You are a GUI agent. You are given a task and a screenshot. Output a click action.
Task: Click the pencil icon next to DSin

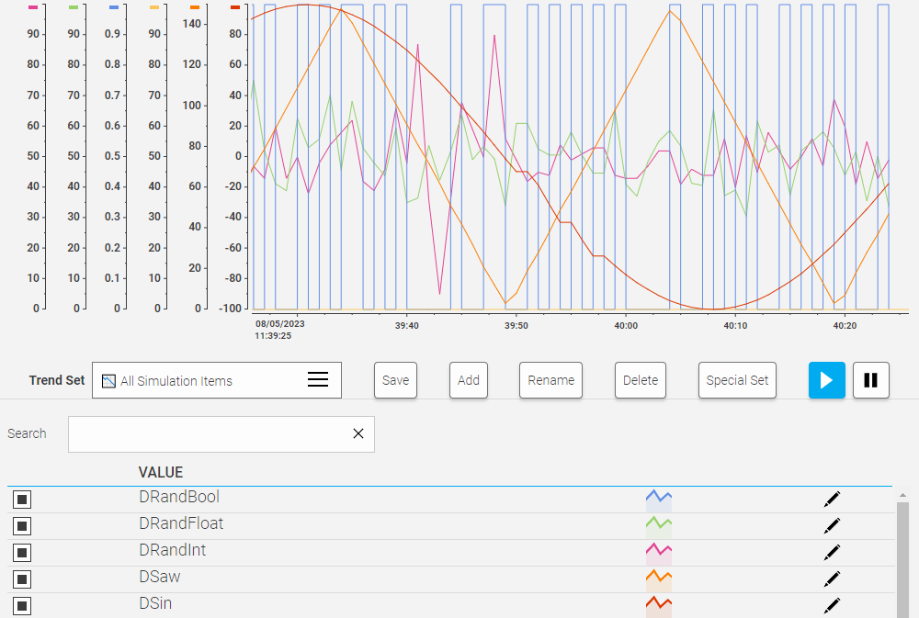click(x=833, y=605)
